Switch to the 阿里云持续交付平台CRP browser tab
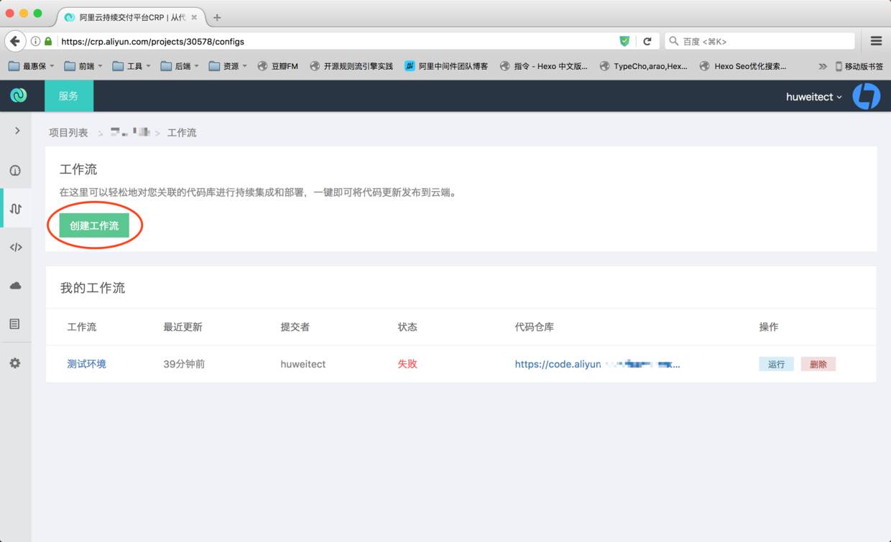Viewport: 891px width, 542px height. [131, 17]
